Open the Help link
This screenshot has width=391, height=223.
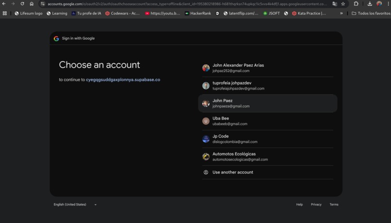tap(299, 204)
